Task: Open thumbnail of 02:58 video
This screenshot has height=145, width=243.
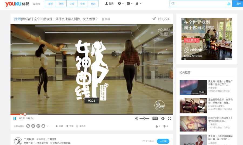Action: [193, 124]
